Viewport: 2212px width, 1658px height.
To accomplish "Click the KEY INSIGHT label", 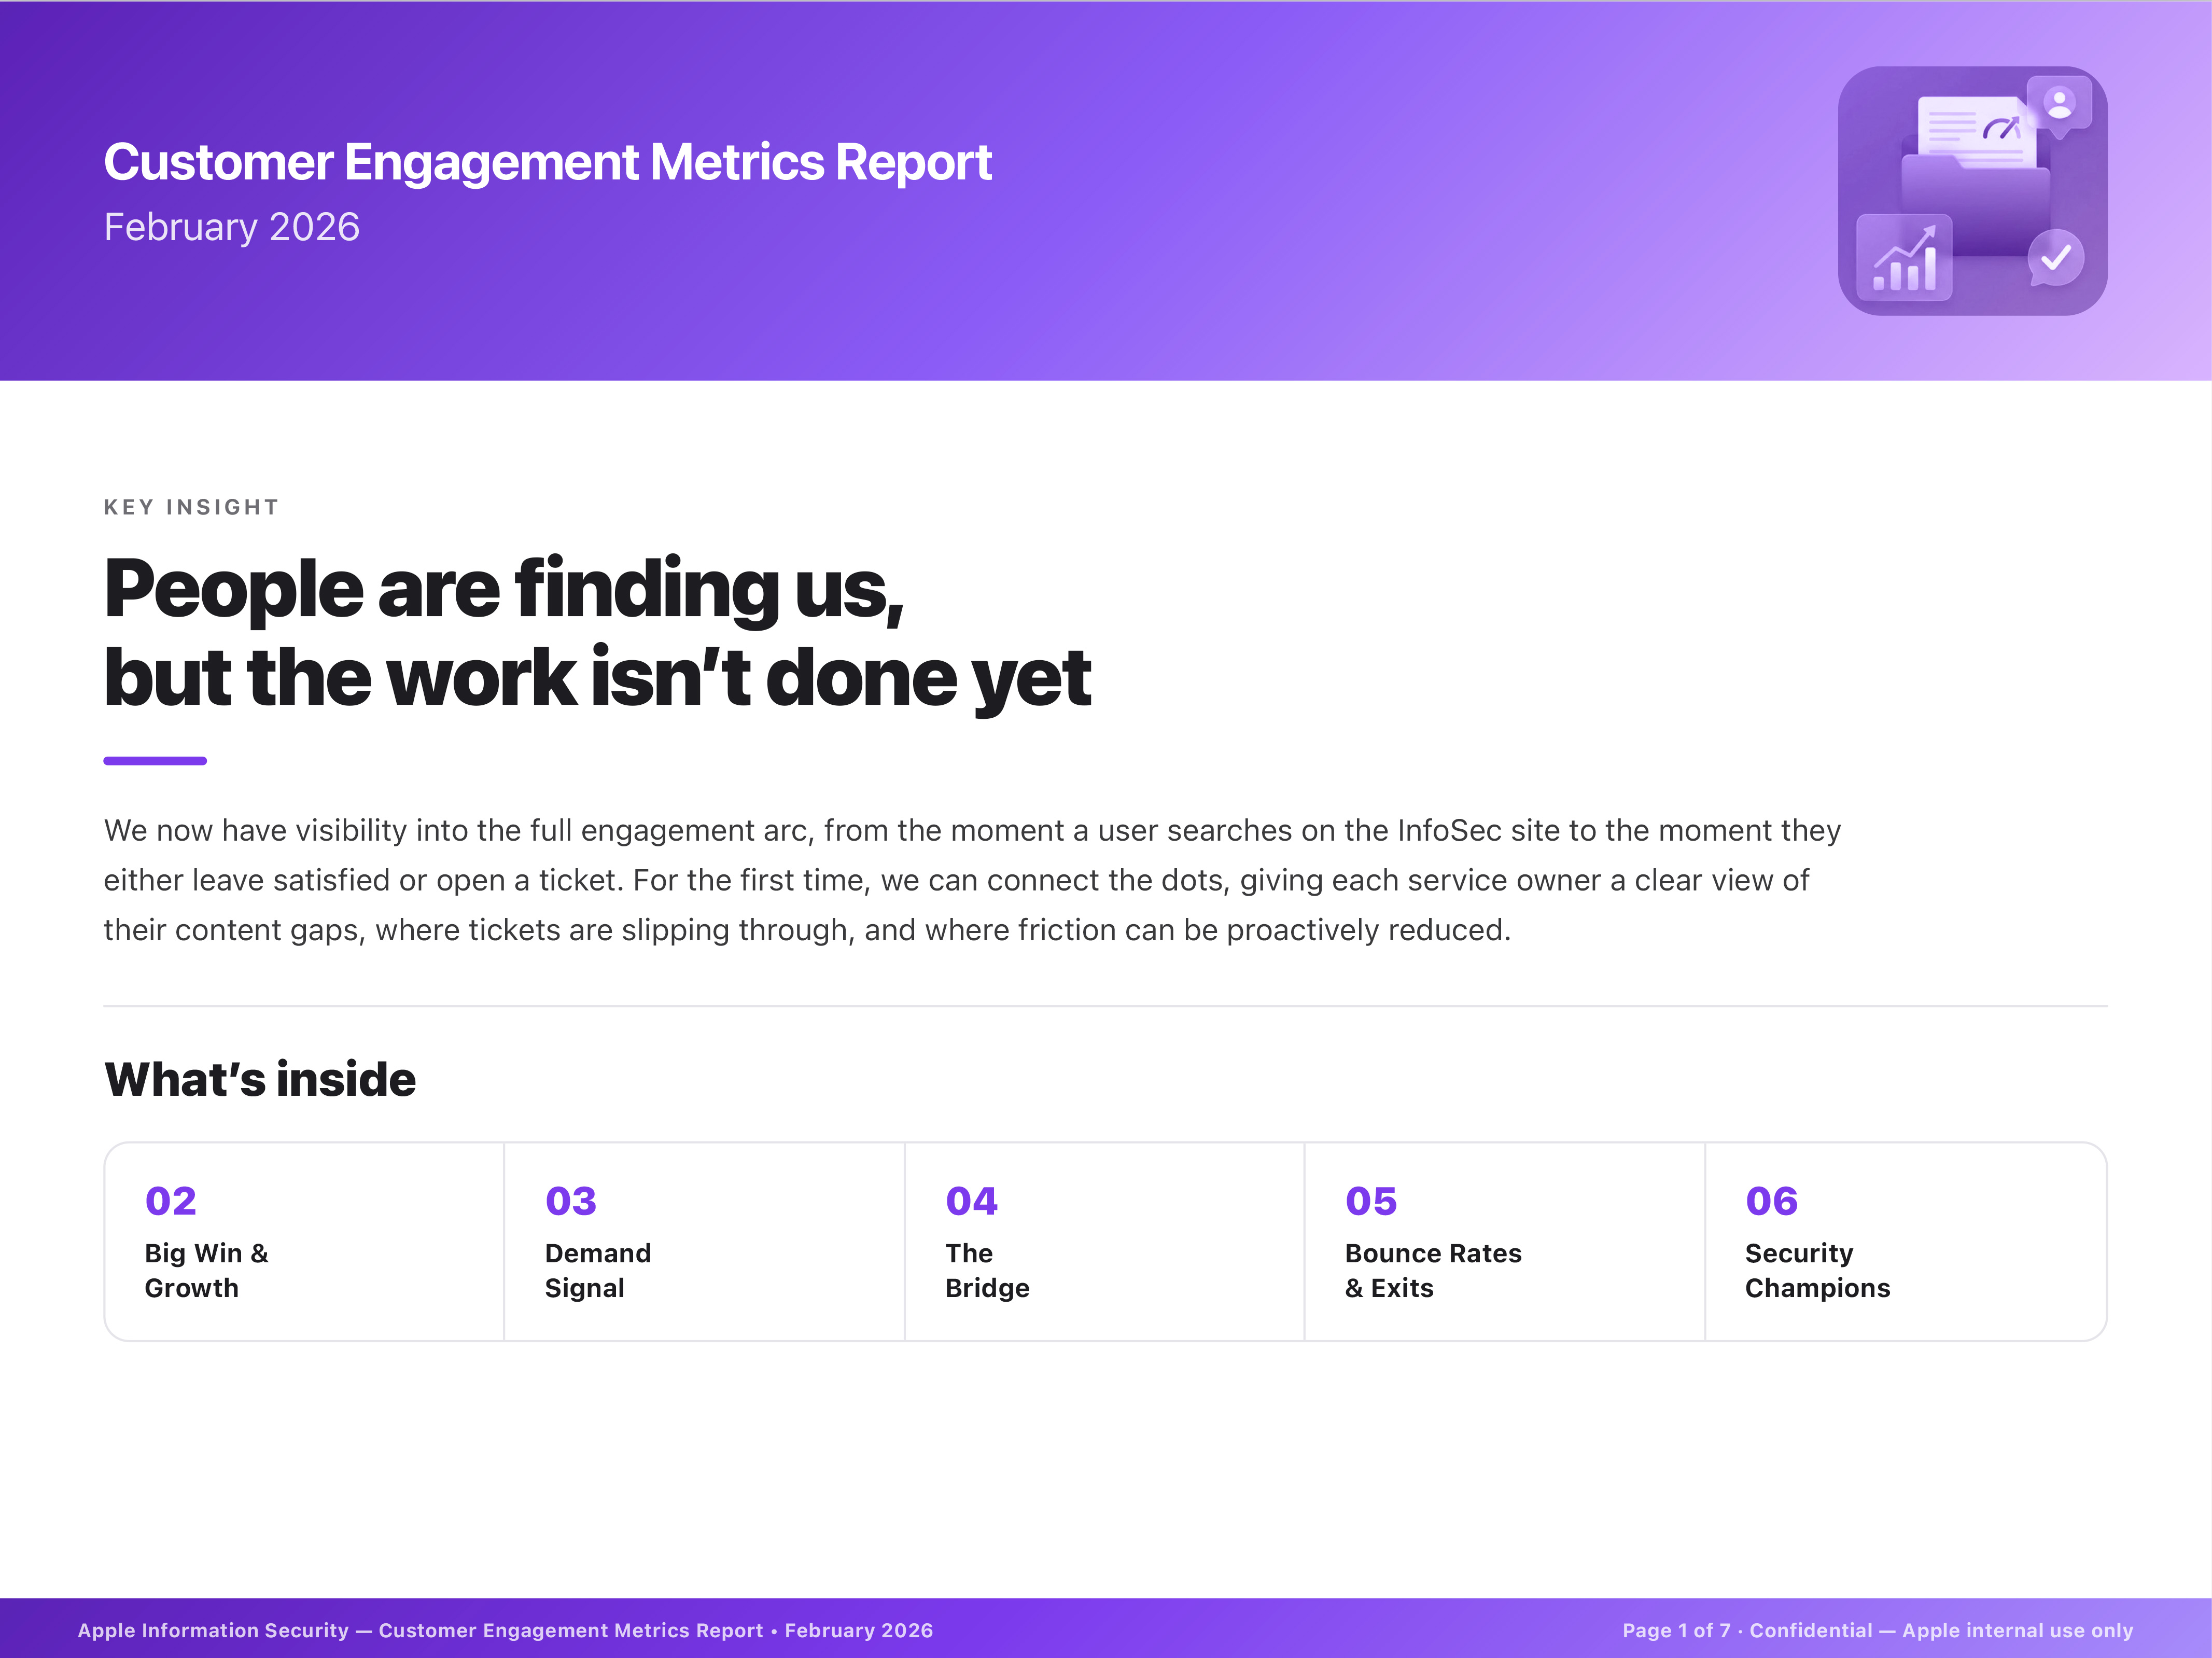I will point(191,507).
